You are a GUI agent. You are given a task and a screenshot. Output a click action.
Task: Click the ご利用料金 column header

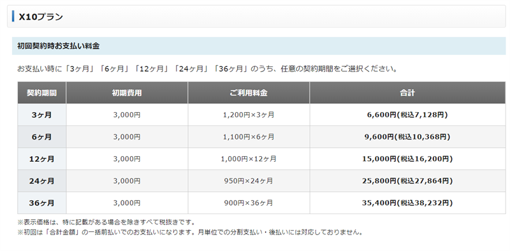click(249, 93)
